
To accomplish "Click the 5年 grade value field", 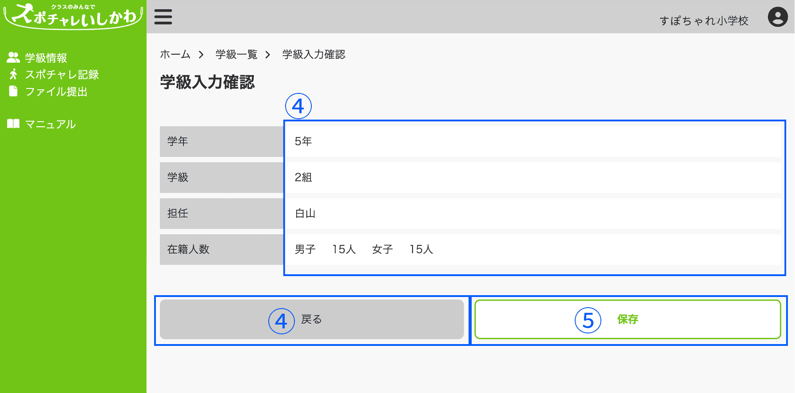I will (x=533, y=141).
